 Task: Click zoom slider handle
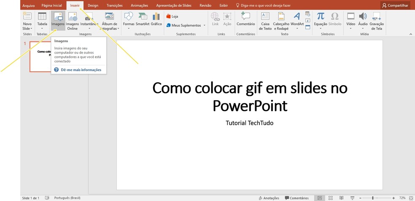(373, 198)
